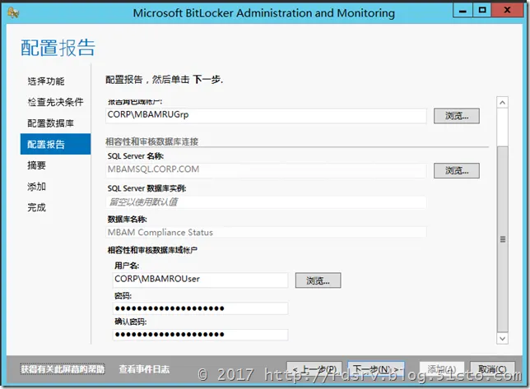
Task: Click the 上一步(P) back button
Action: (x=314, y=369)
